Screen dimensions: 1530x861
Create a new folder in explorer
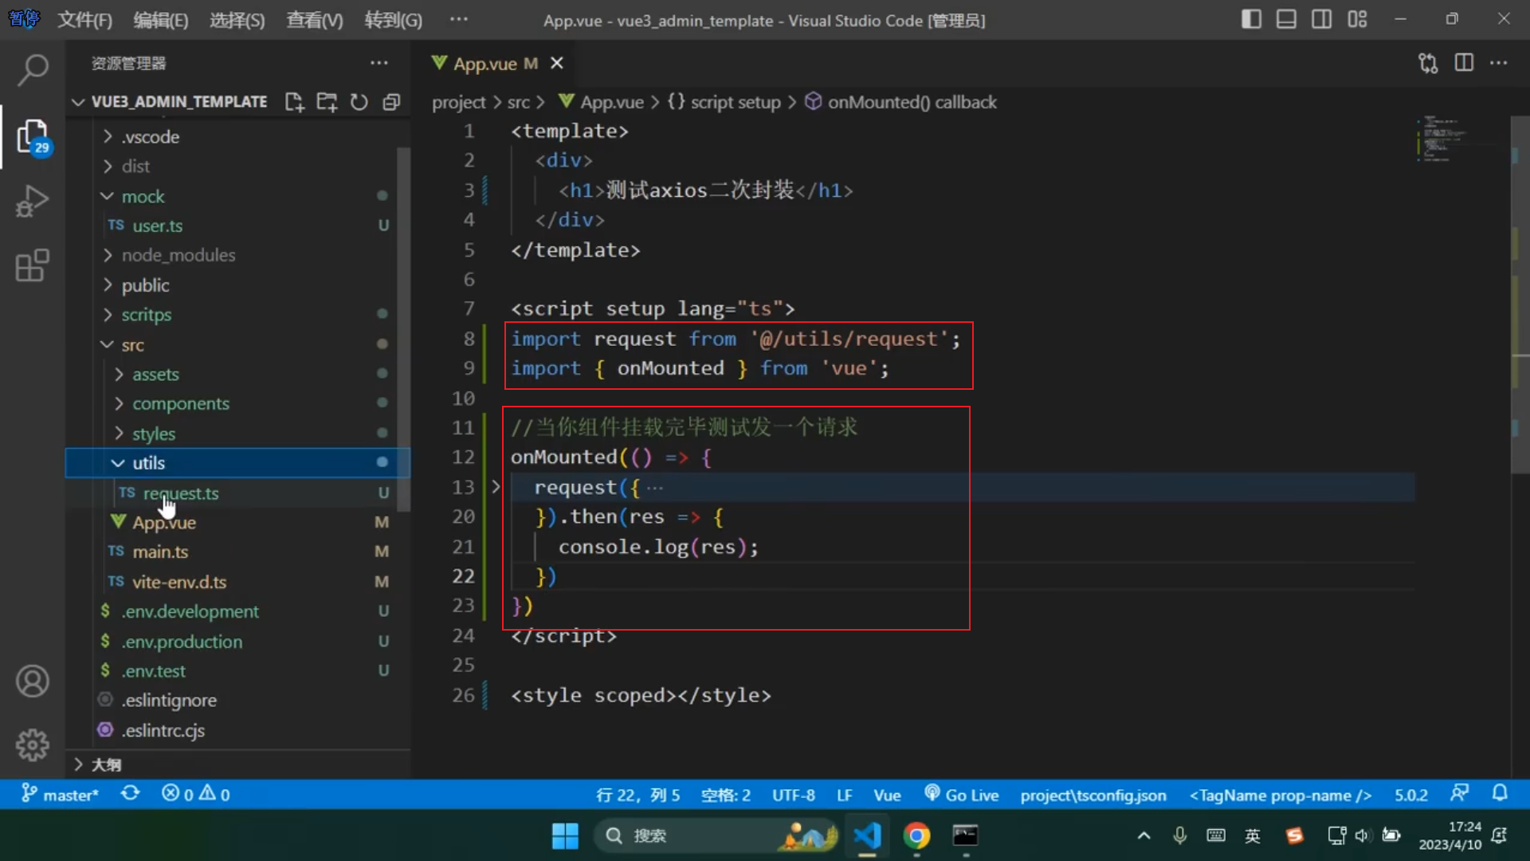327,102
